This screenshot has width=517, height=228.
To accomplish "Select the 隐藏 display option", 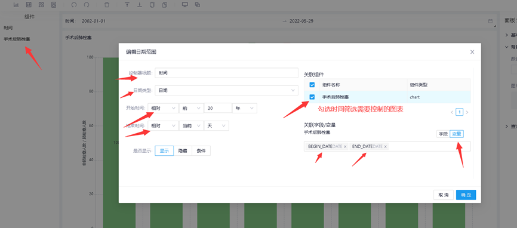I will 183,150.
